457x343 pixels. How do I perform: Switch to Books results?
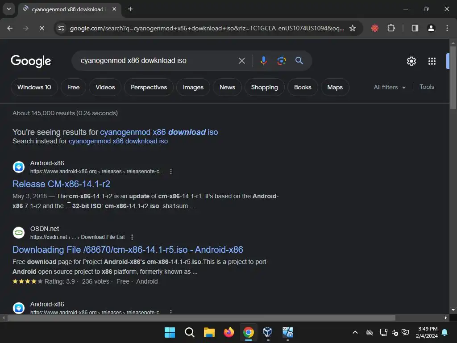[x=303, y=87]
